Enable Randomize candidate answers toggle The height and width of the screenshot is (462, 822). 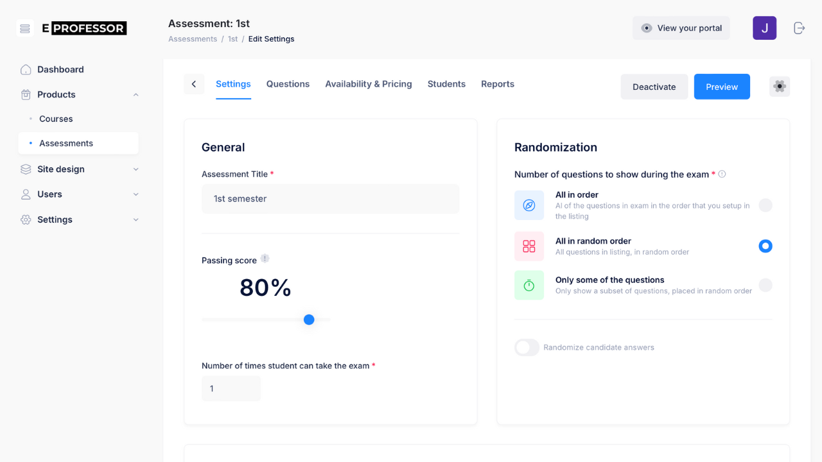tap(527, 347)
